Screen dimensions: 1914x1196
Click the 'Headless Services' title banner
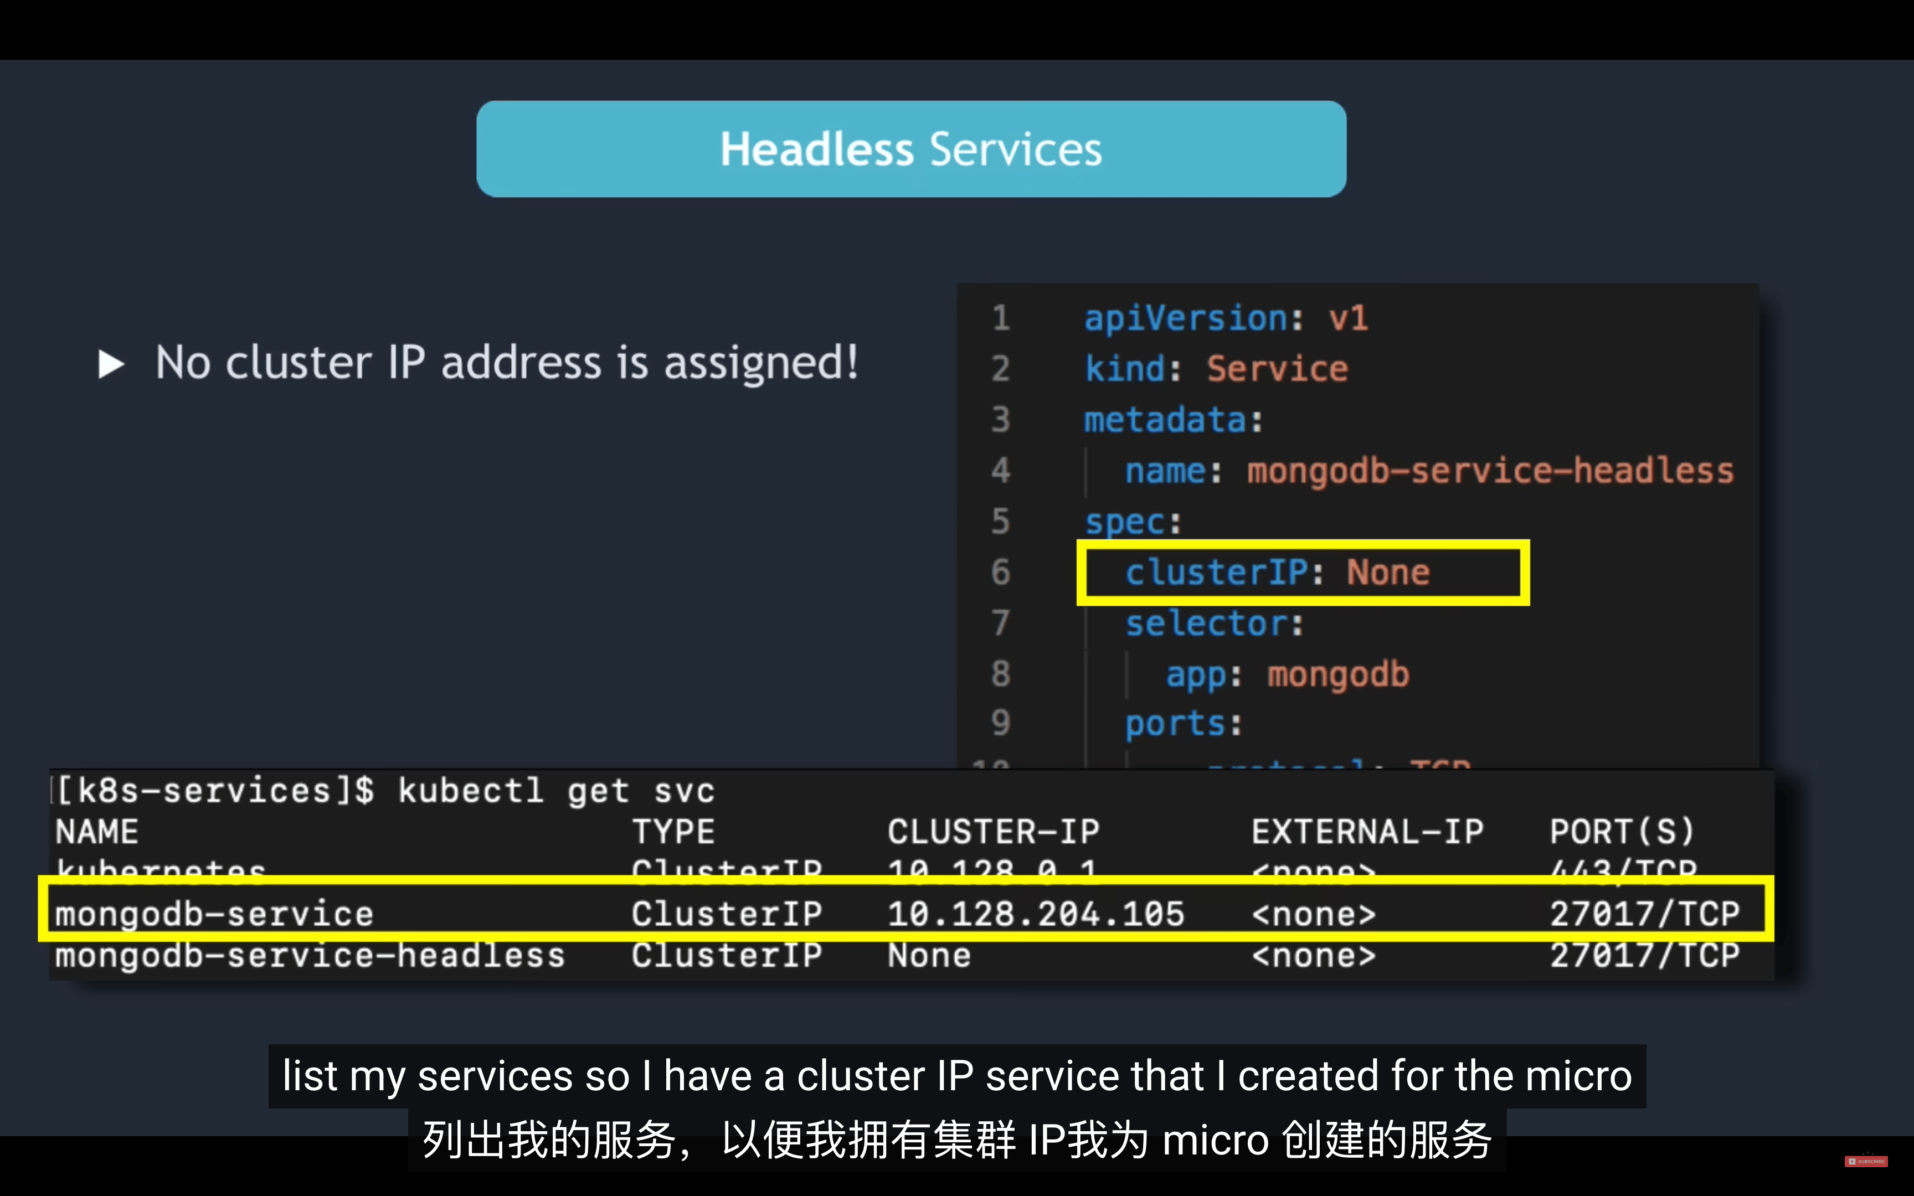[x=911, y=149]
